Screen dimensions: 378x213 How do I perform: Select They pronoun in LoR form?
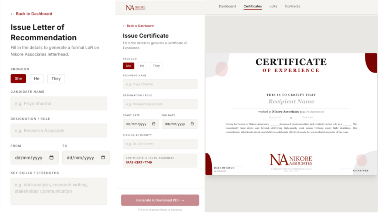[56, 78]
